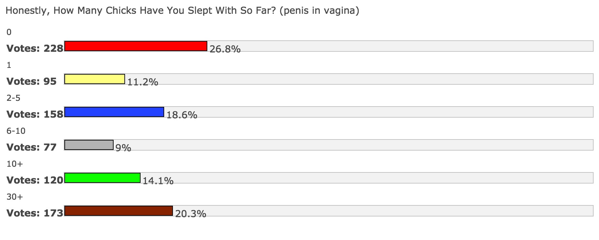Viewport: 599px width, 240px height.
Task: Click the yellow bar for option 1
Action: 95,79
